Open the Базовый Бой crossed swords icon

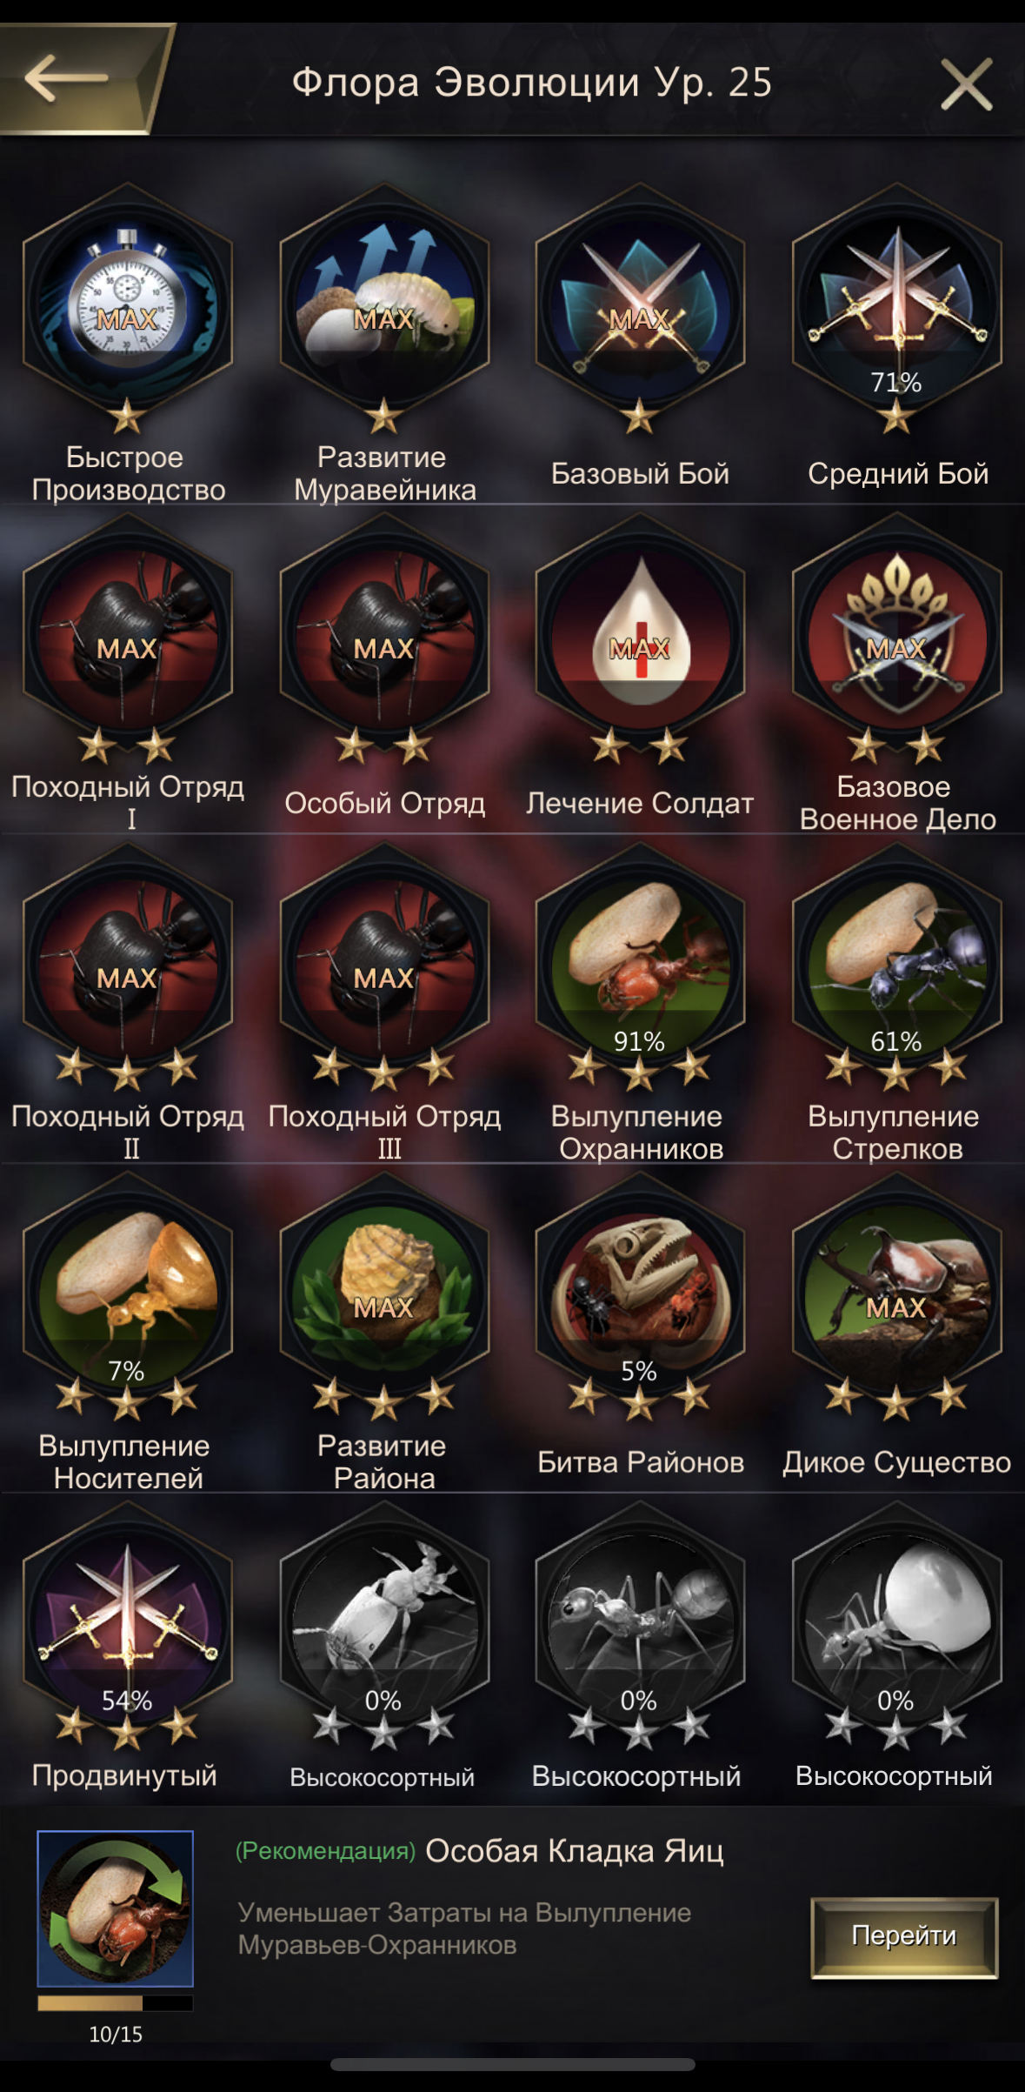(640, 301)
